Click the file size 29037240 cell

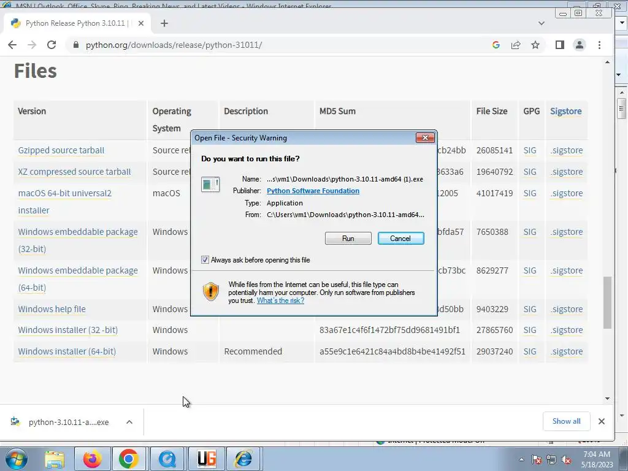(494, 351)
